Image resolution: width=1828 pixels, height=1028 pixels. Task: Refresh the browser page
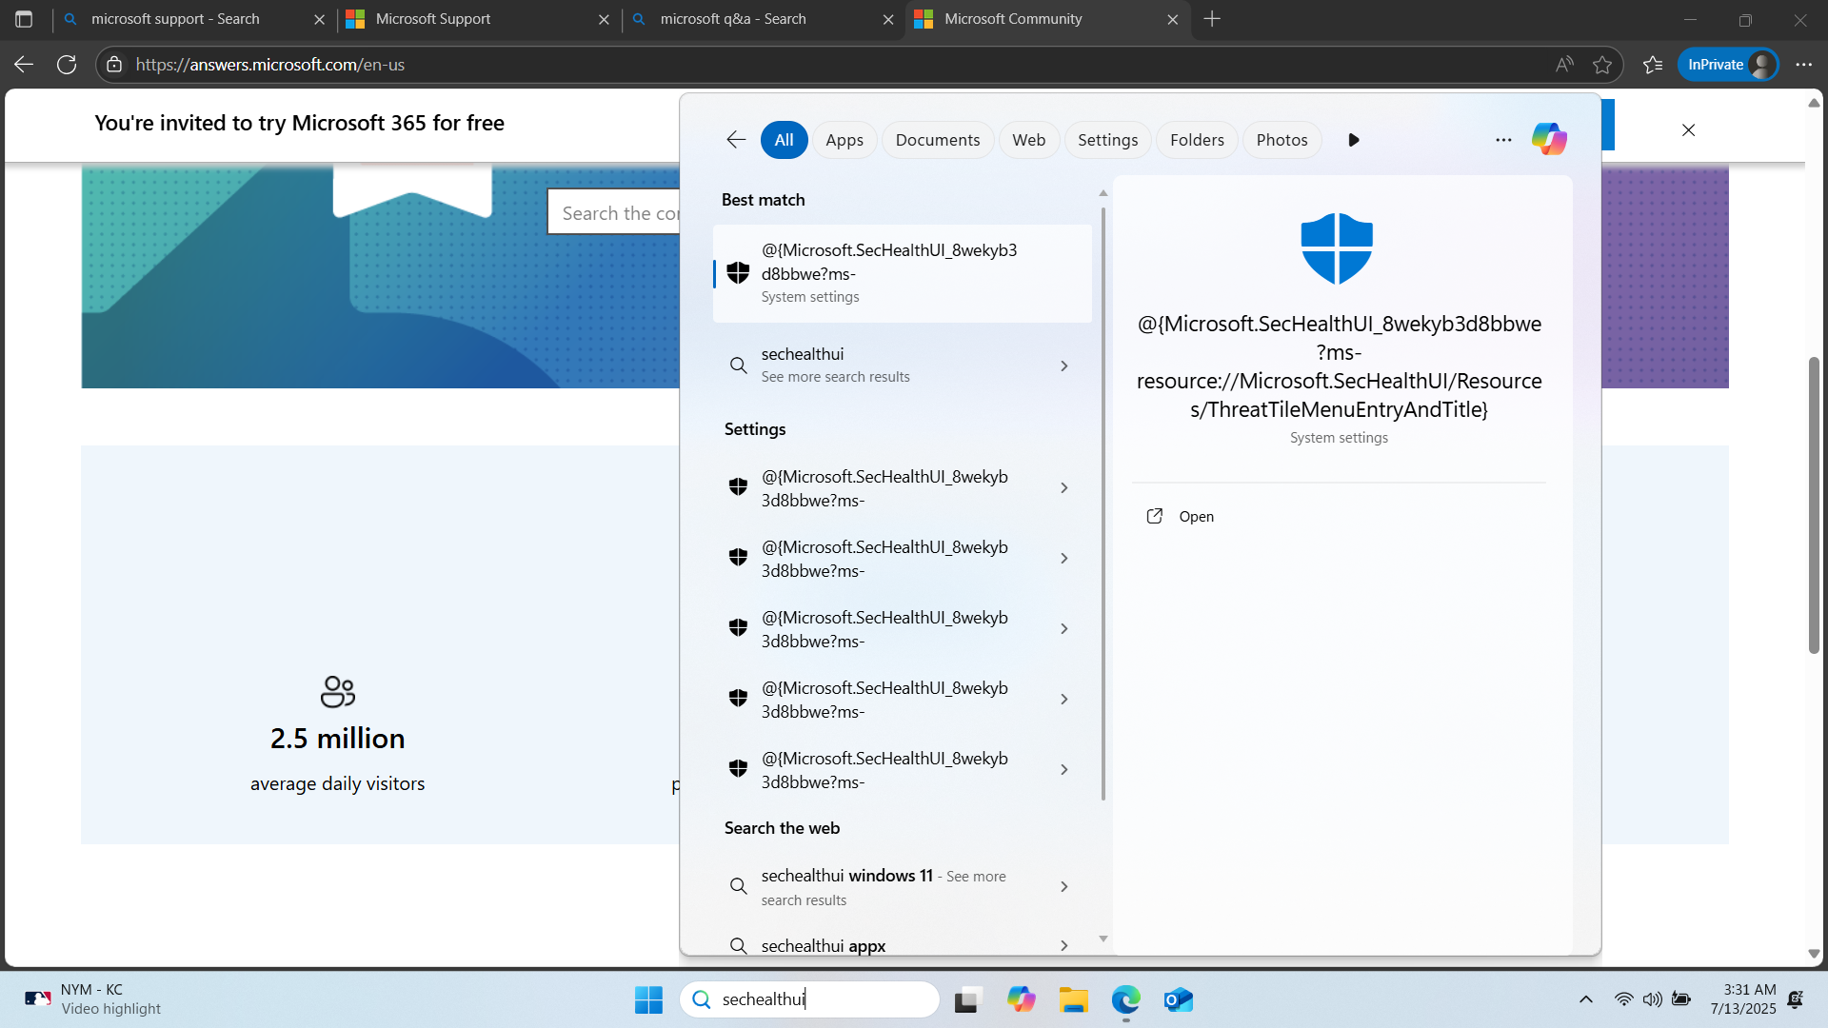(x=67, y=65)
